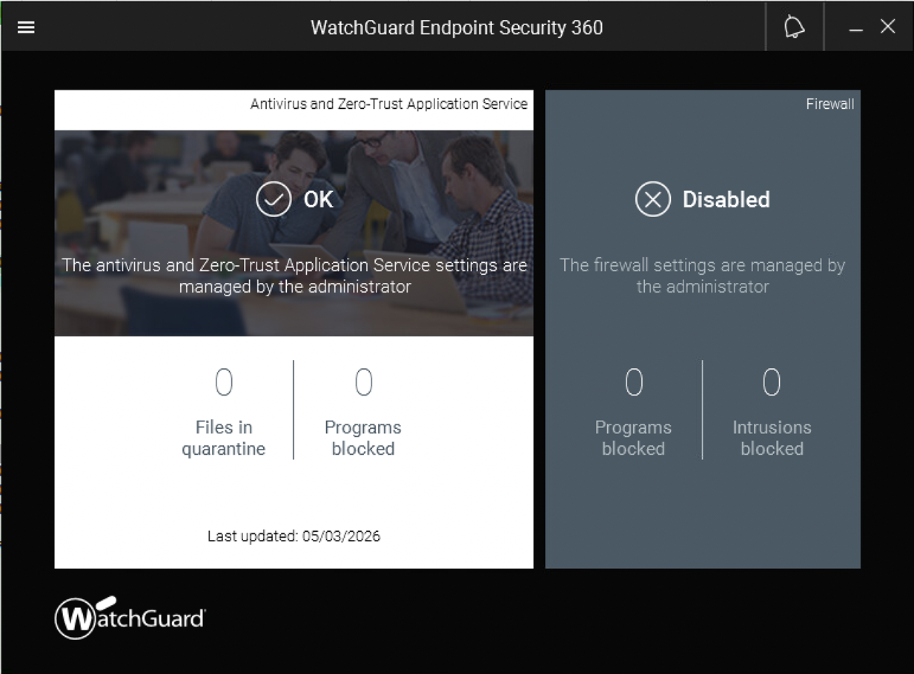The height and width of the screenshot is (674, 914).
Task: Open the hamburger navigation menu
Action: click(26, 27)
